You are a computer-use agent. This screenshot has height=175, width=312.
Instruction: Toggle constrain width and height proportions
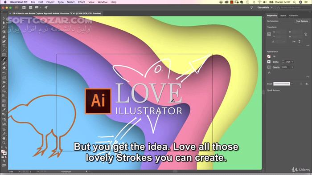coord(306,34)
